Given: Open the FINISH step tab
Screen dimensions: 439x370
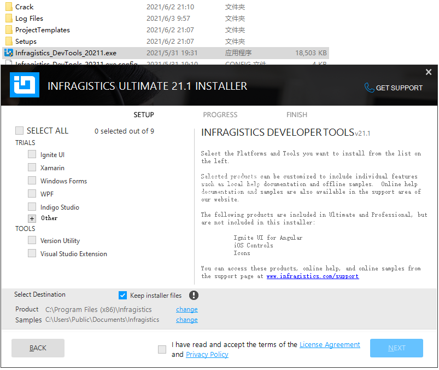Looking at the screenshot, I should [x=297, y=114].
